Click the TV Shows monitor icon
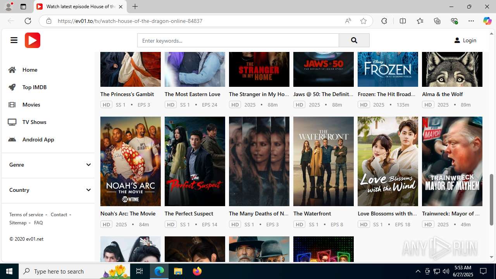The width and height of the screenshot is (496, 279). [12, 122]
